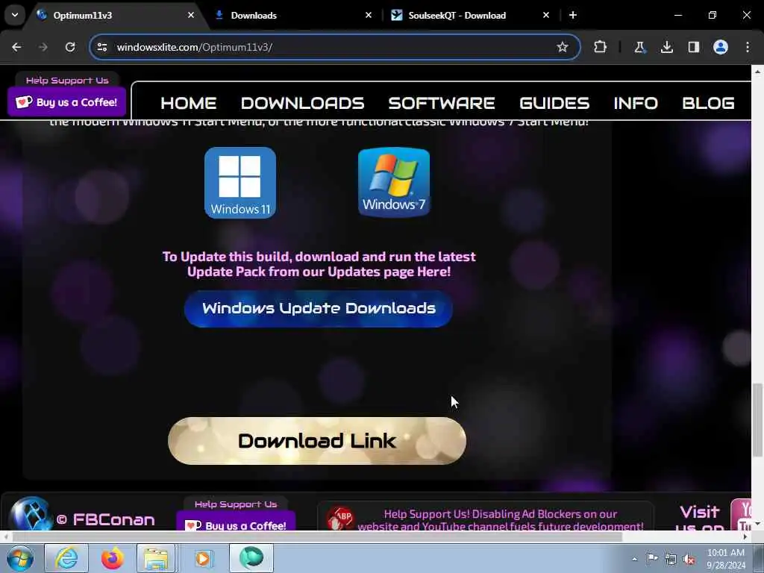Open the taskbar clock showing 10:01 AM
This screenshot has height=573, width=764.
(x=725, y=559)
